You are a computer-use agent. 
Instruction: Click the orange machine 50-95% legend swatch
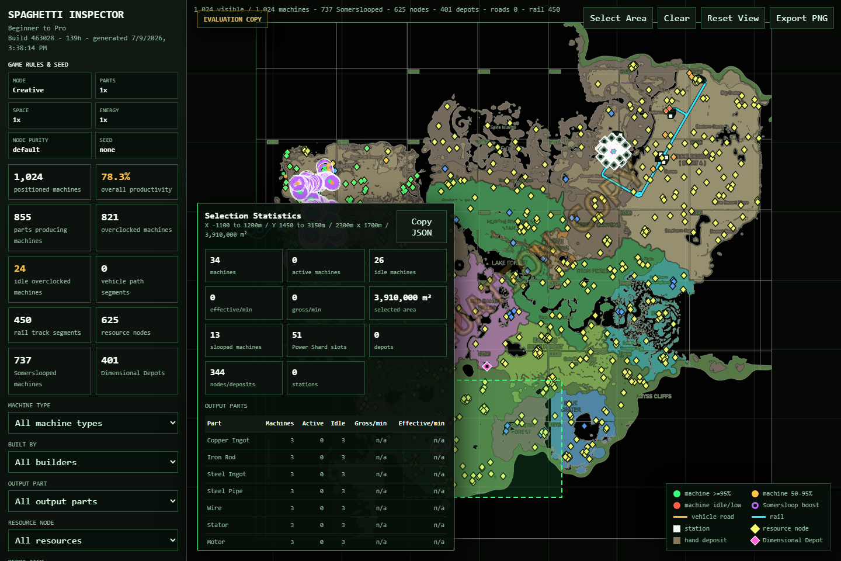755,494
